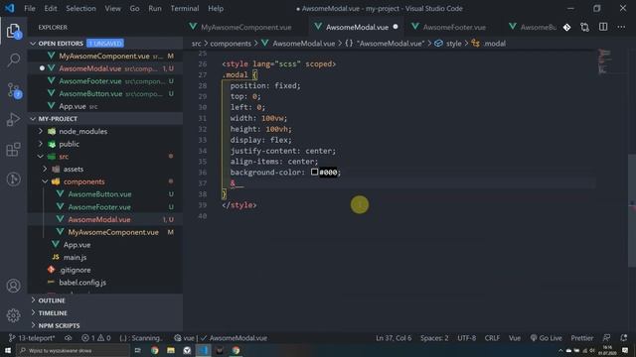The image size is (636, 357).
Task: Open the GitLens view in activity bar
Action: pos(13,178)
